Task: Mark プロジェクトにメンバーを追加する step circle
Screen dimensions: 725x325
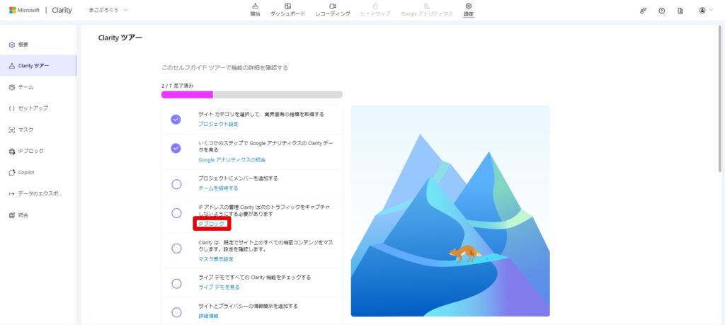Action: point(176,185)
